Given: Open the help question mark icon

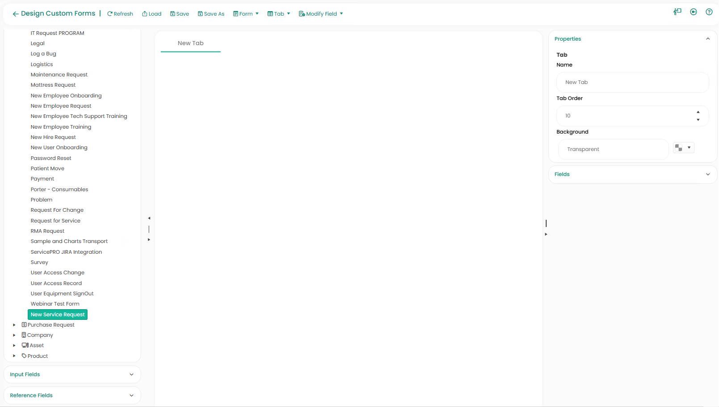Looking at the screenshot, I should (x=709, y=12).
